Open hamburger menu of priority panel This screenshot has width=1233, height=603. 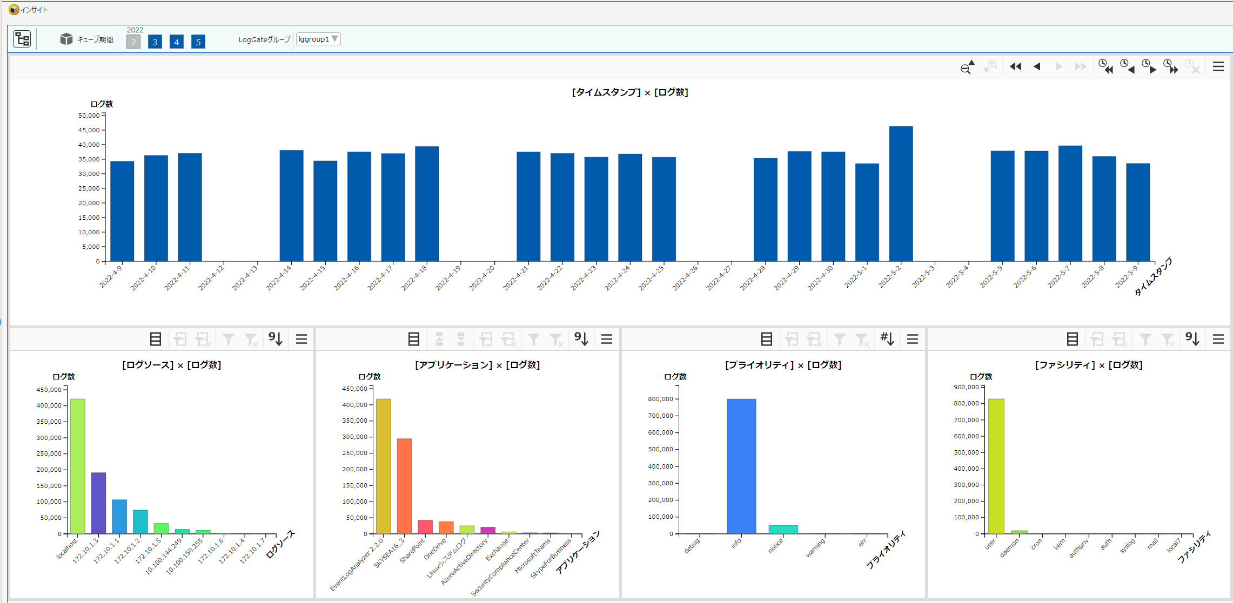point(913,339)
